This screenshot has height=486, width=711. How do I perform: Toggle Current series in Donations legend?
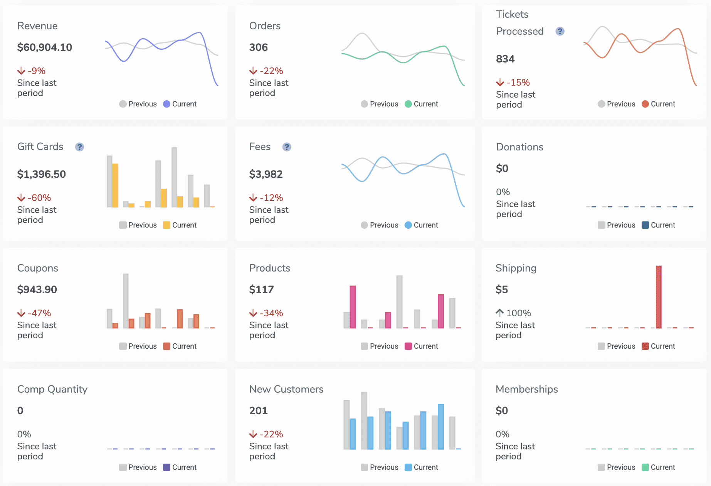tap(659, 225)
